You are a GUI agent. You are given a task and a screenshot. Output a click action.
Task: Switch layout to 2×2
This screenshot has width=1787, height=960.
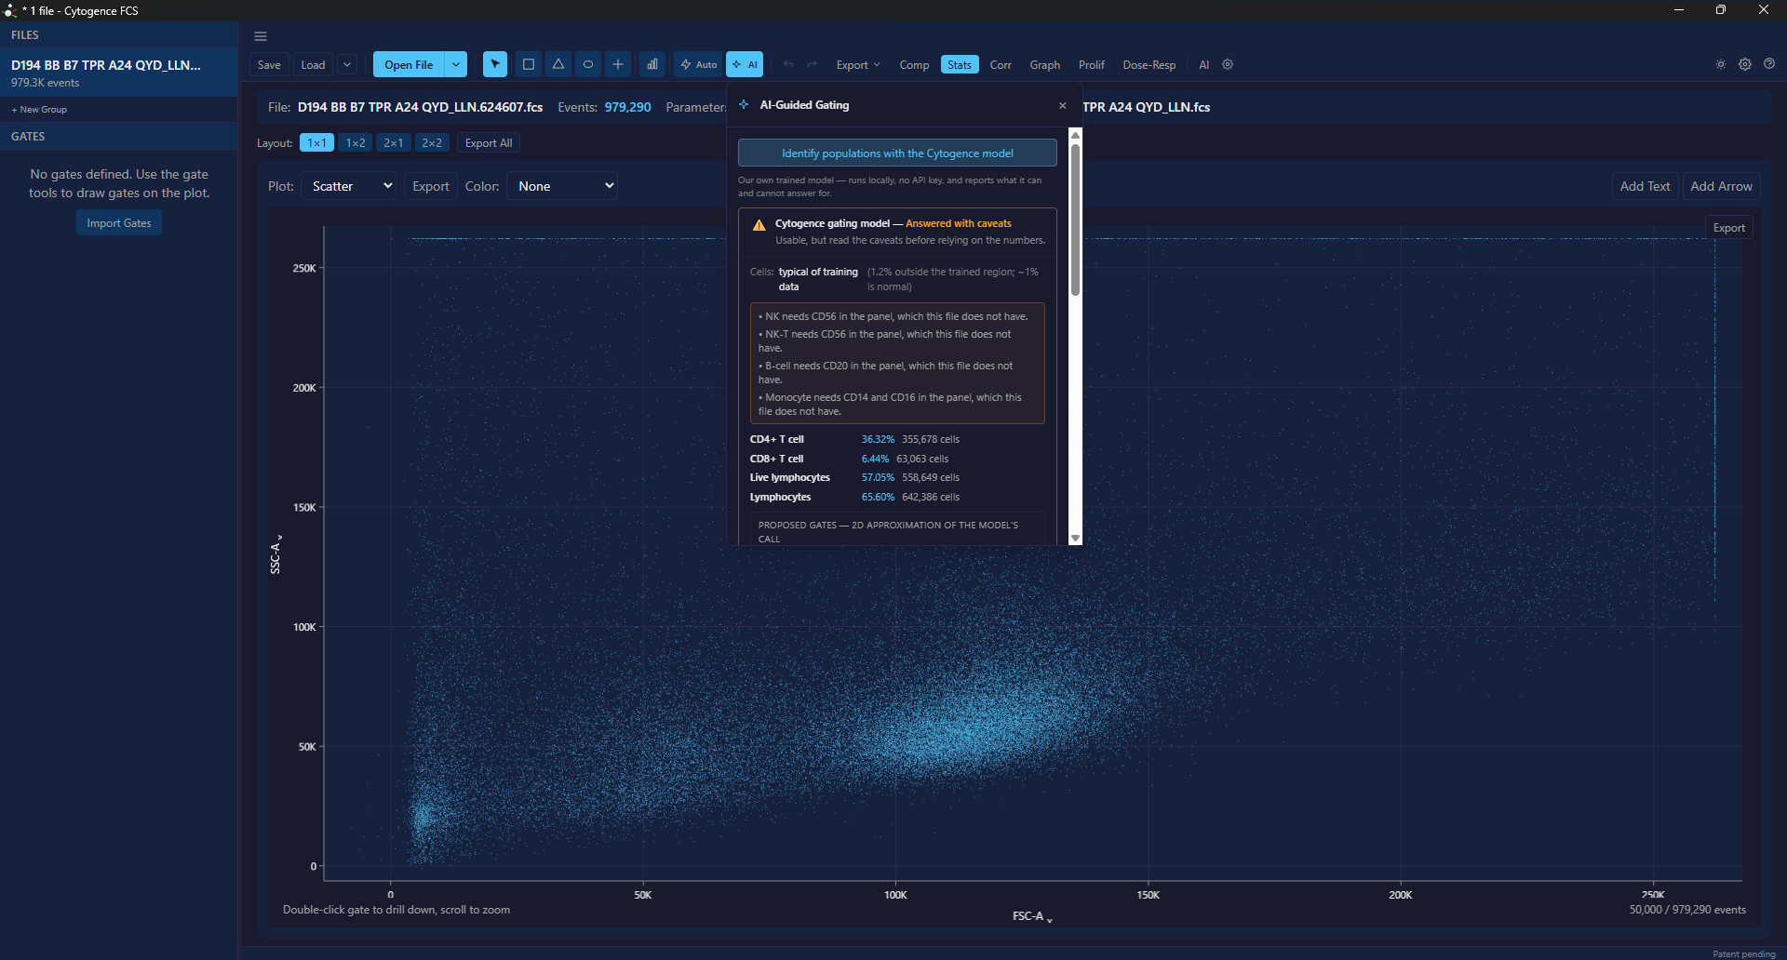[x=432, y=143]
